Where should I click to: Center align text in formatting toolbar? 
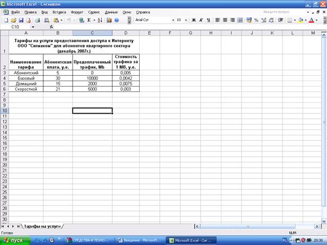pos(225,20)
